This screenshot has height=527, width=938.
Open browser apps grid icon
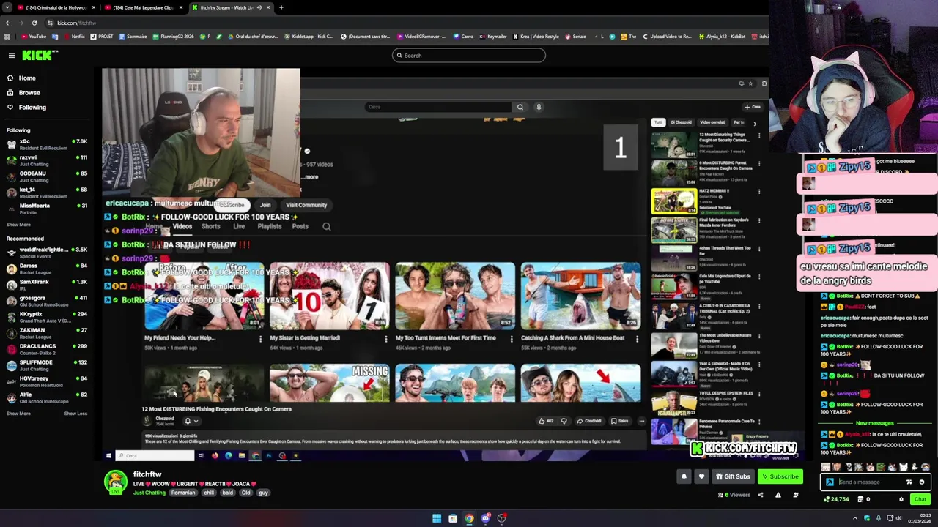(x=7, y=37)
